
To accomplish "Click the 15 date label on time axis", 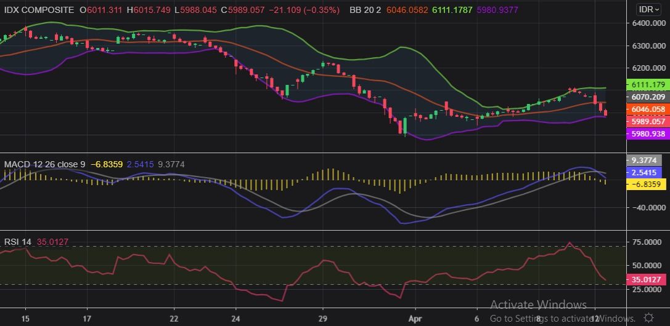I will pyautogui.click(x=25, y=319).
